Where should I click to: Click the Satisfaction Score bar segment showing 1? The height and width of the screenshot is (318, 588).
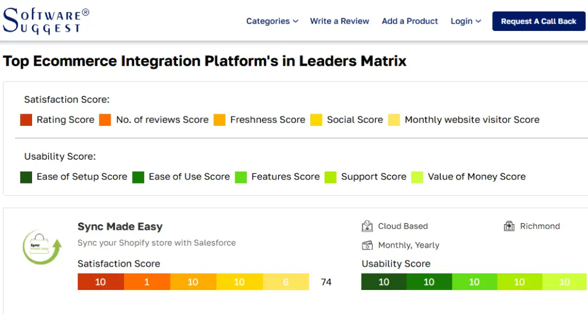tap(147, 282)
